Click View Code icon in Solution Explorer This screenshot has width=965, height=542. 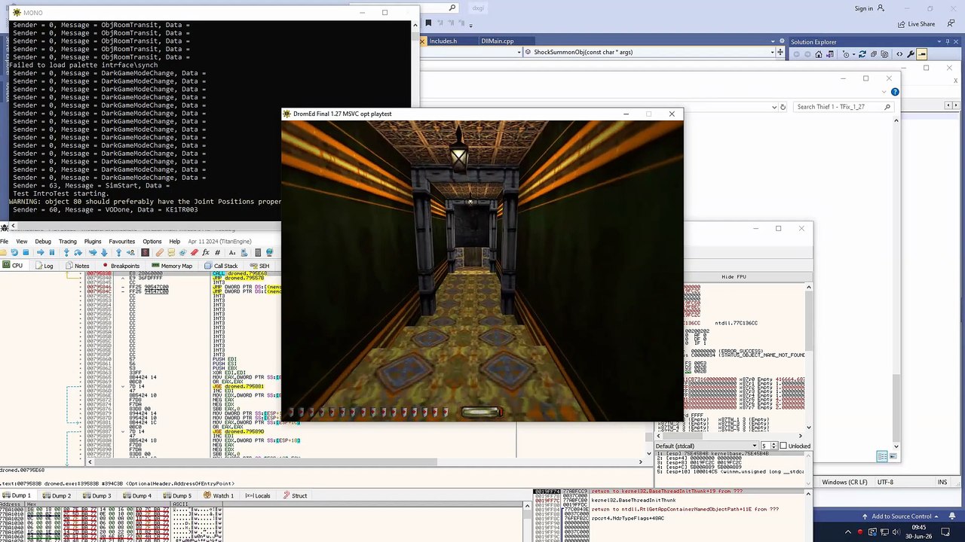(x=899, y=54)
